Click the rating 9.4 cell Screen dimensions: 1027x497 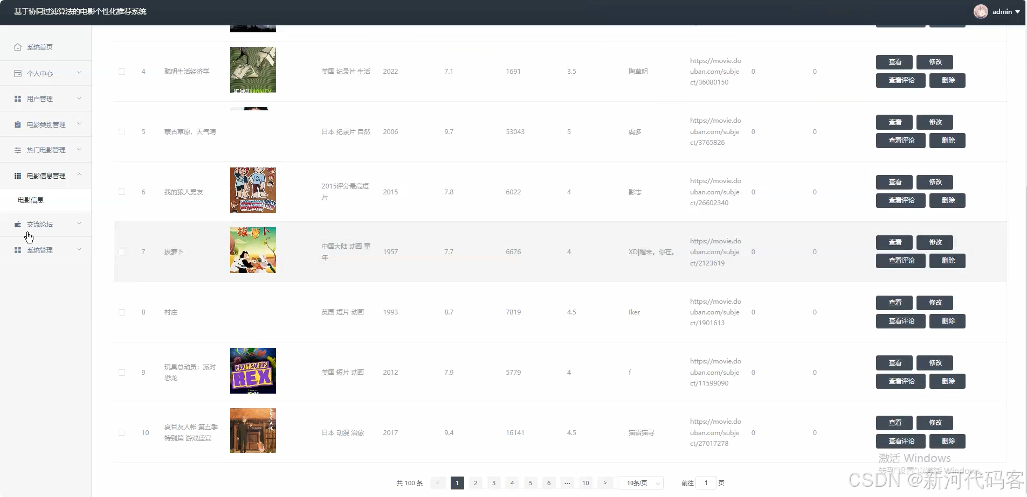click(x=449, y=433)
